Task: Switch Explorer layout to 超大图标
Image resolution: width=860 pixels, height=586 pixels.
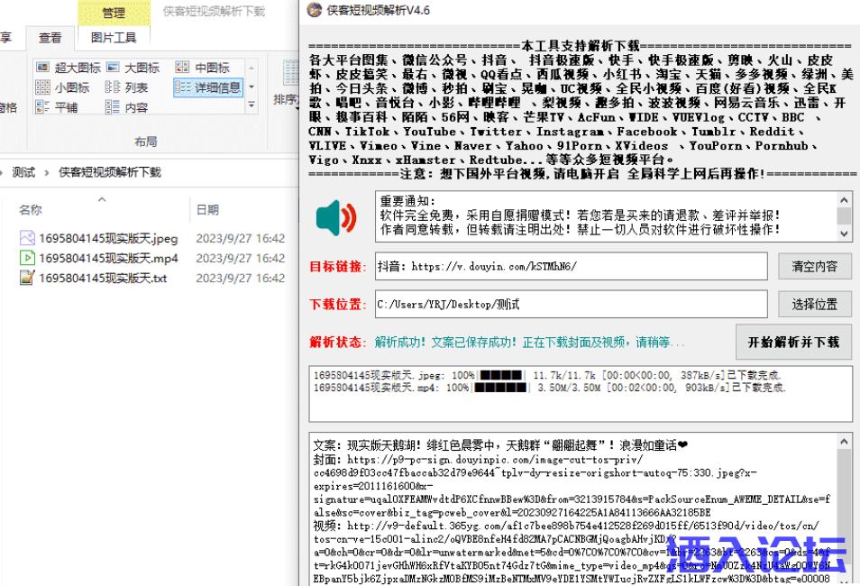Action: [x=68, y=68]
